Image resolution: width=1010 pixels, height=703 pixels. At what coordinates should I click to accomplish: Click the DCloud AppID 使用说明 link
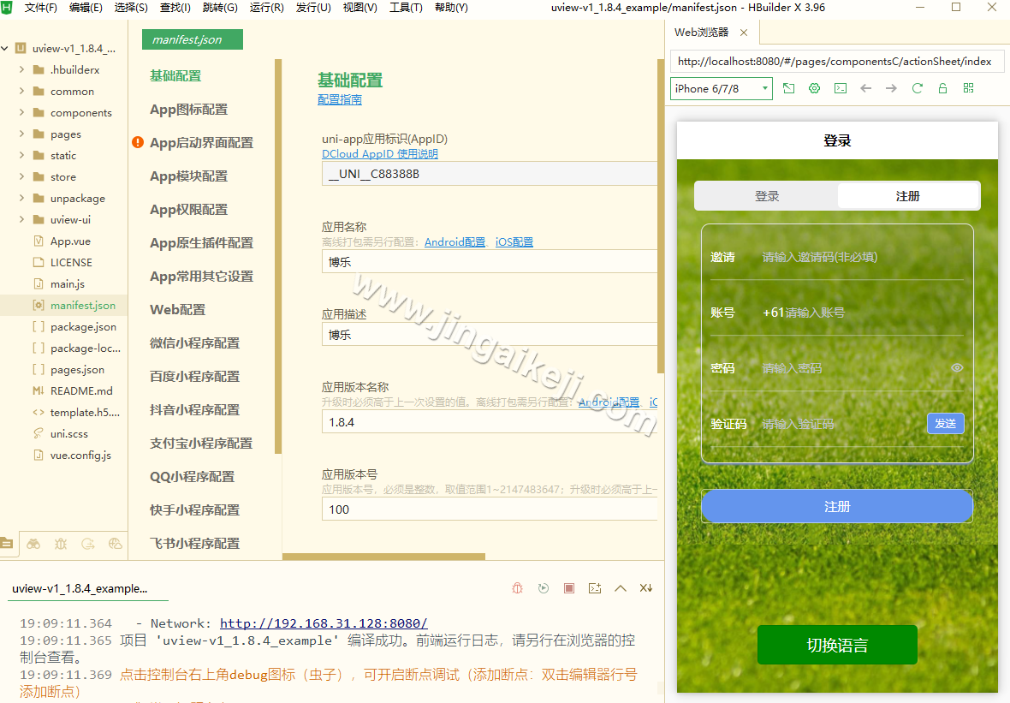click(380, 153)
